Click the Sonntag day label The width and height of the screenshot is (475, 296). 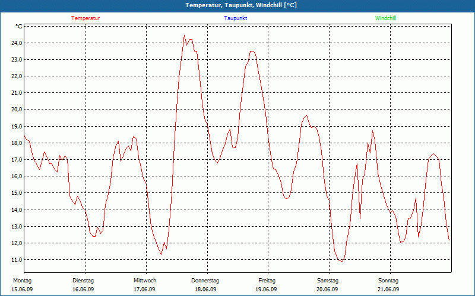388,281
